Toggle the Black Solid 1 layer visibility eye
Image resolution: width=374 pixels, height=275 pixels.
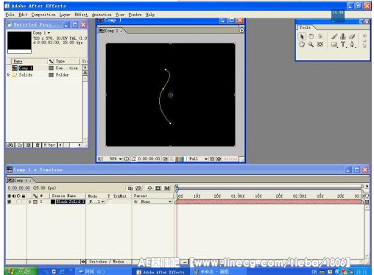[9, 201]
